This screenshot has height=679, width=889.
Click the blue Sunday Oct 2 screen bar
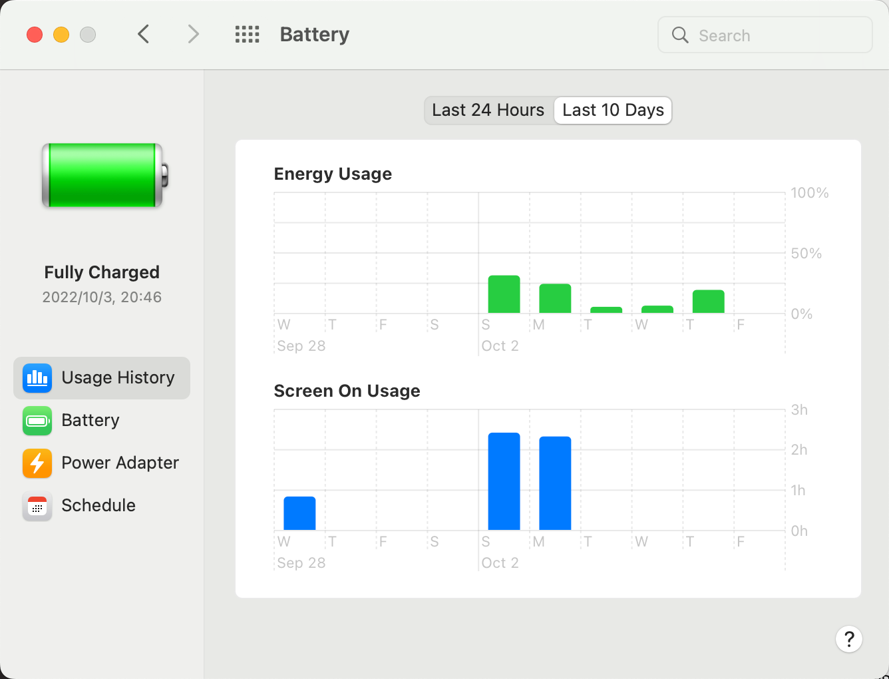504,481
